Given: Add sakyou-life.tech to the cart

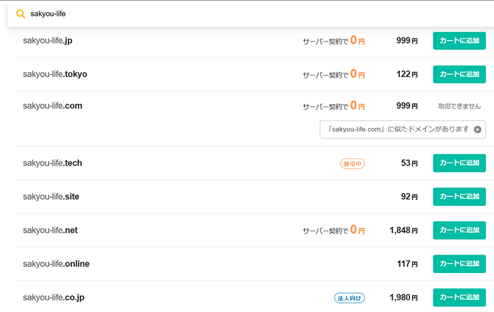Looking at the screenshot, I should 459,163.
